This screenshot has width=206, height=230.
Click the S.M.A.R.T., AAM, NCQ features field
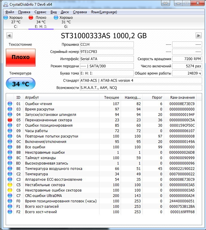[141, 88]
